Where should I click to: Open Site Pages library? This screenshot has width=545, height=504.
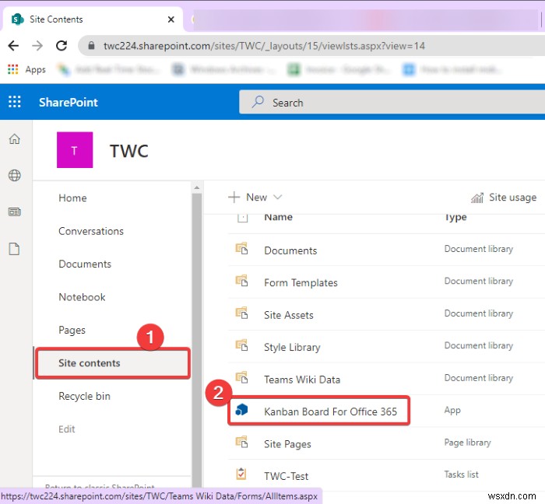click(287, 444)
